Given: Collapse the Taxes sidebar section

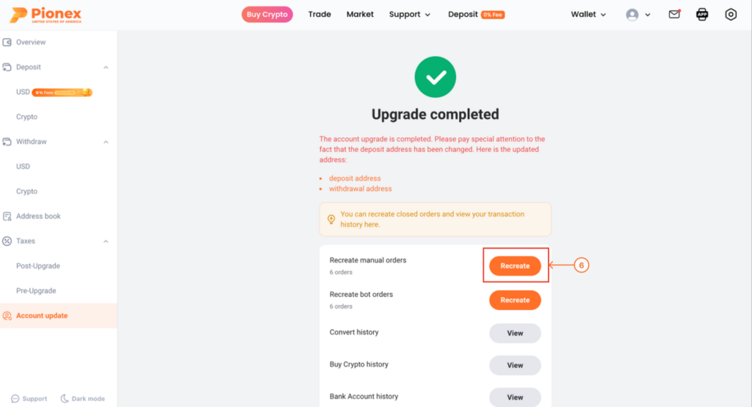Looking at the screenshot, I should click(106, 242).
